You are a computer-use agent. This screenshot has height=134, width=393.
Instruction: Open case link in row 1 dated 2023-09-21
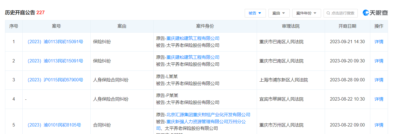pyautogui.click(x=55, y=42)
